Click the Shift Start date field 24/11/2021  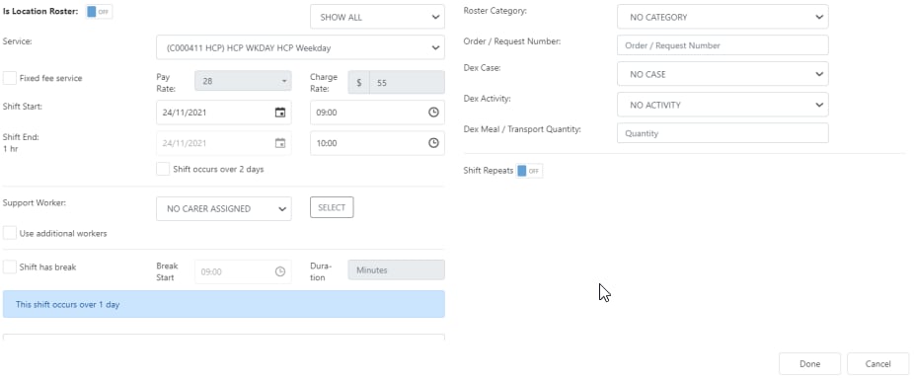[x=224, y=113]
